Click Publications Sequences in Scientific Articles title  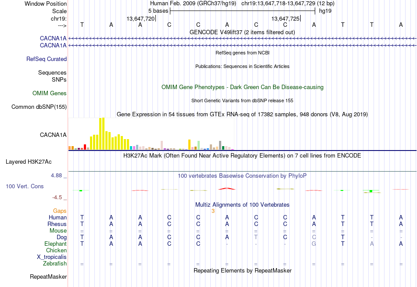click(242, 66)
